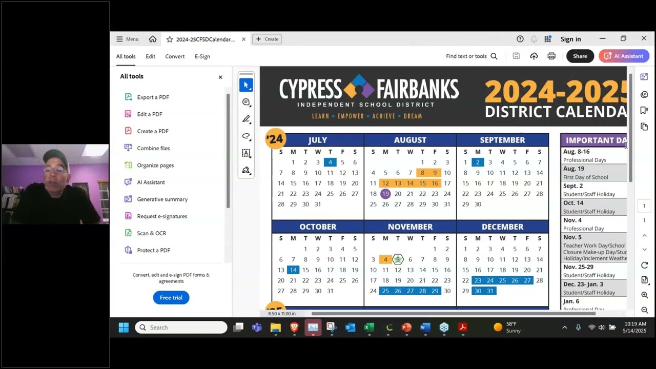Select the freehand draw loop tool
Image resolution: width=656 pixels, height=369 pixels.
(x=246, y=136)
